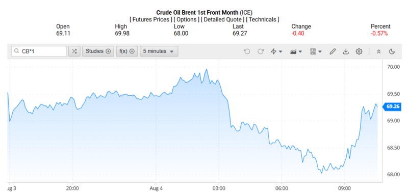Screen dimensions: 408x193
Task: Go to Detailed Quote page
Action: 223,19
